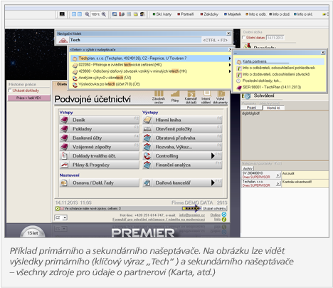Select suggestion 022050 Přístroje a zvláštní technická zařízení
The height and width of the screenshot is (288, 333).
tap(151, 65)
